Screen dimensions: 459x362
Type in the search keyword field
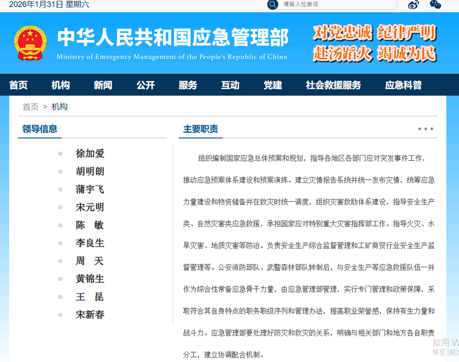337,5
